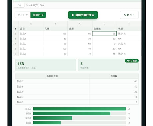Click the 製品B row in the summary table
The height and width of the screenshot is (126, 153).
[x=77, y=87]
